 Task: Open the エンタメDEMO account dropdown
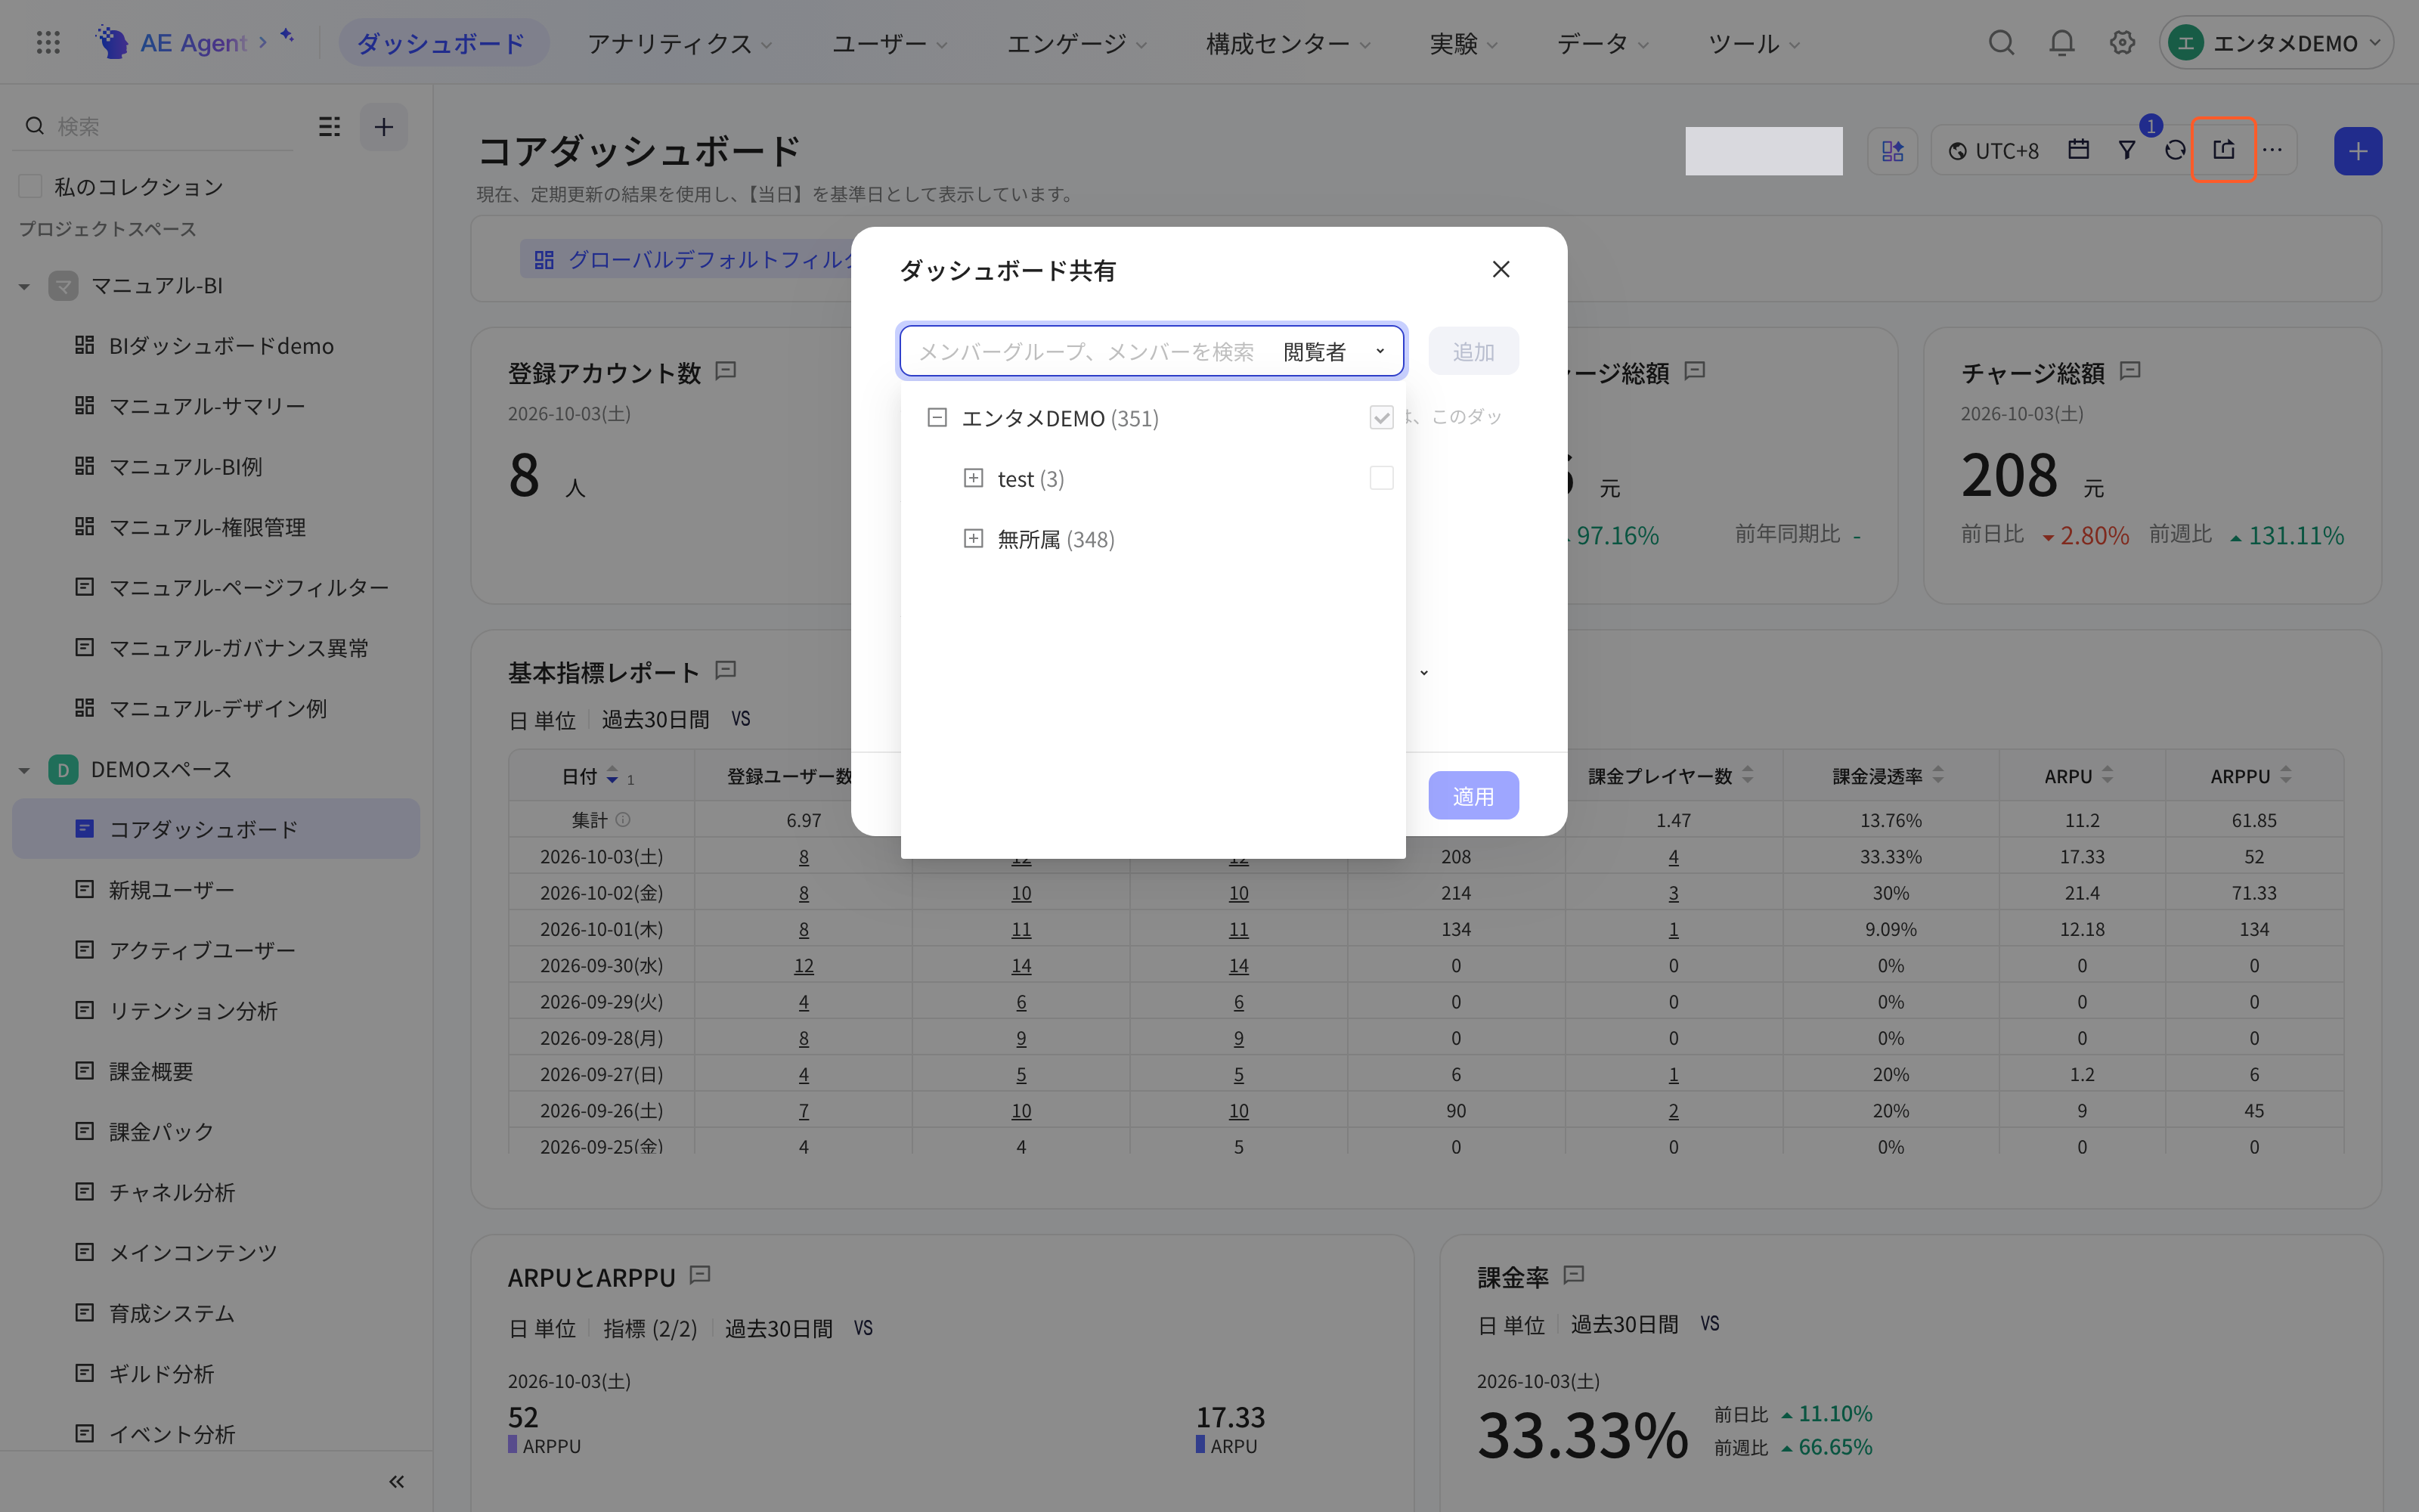pyautogui.click(x=2275, y=42)
